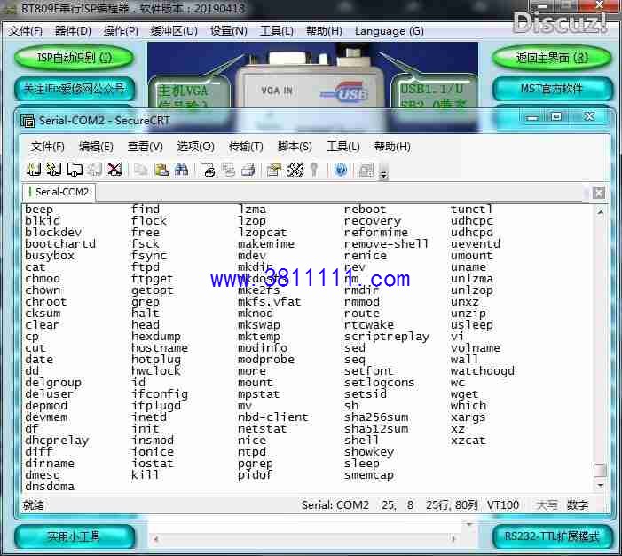Click the 'sha256sum' entry in terminal
Viewport: 622px width, 556px height.
[376, 417]
